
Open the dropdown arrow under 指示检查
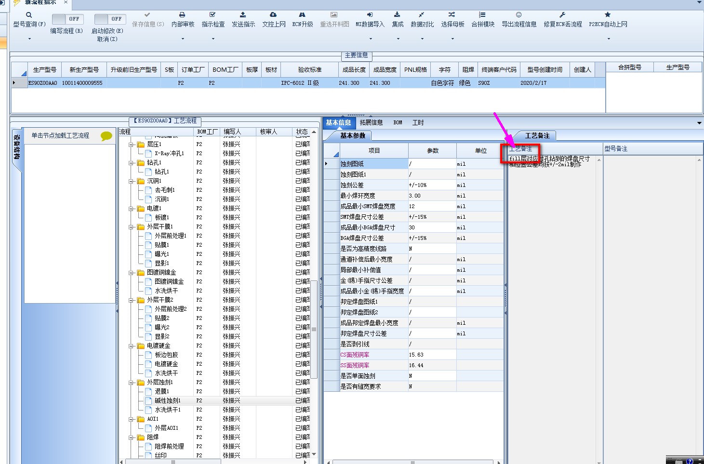coord(213,39)
